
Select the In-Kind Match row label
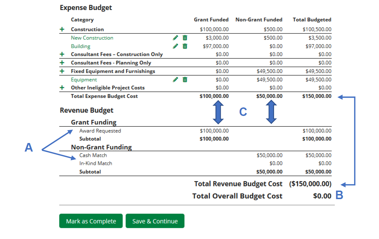(96, 163)
